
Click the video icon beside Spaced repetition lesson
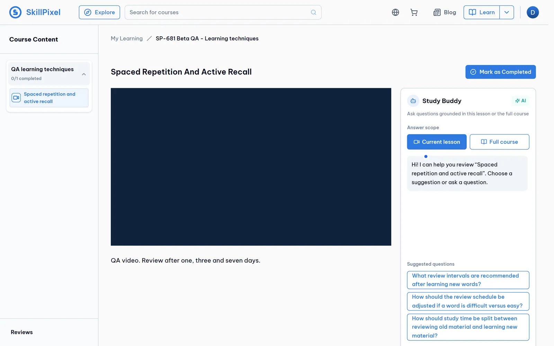[x=16, y=98]
